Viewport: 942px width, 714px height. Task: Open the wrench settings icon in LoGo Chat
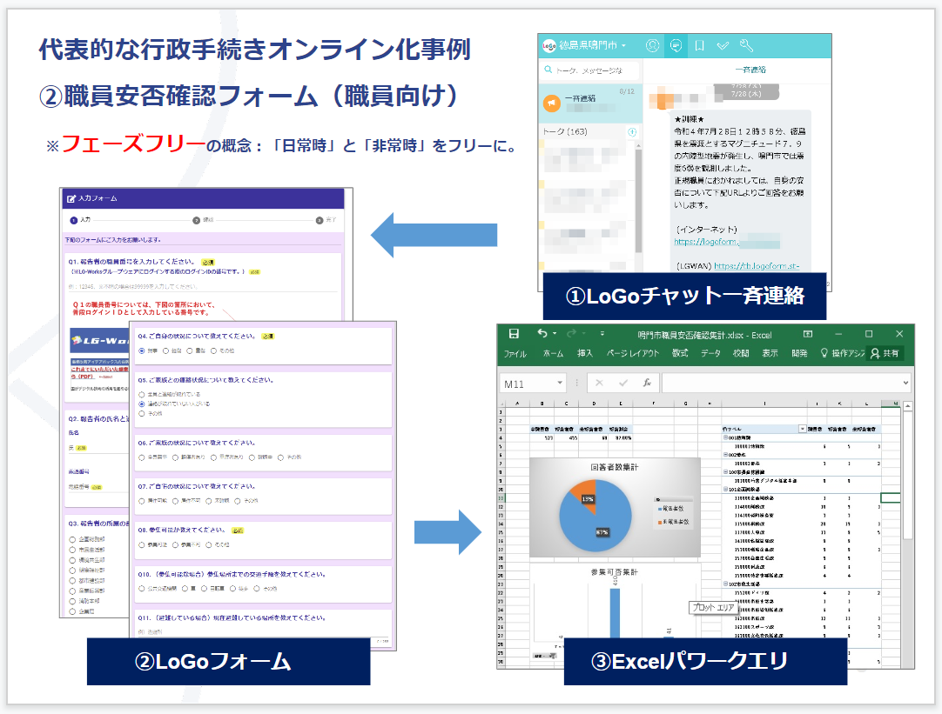746,45
